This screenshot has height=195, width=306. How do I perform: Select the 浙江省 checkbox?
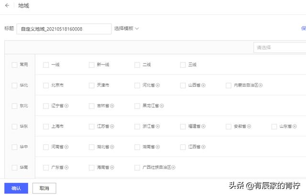click(137, 127)
